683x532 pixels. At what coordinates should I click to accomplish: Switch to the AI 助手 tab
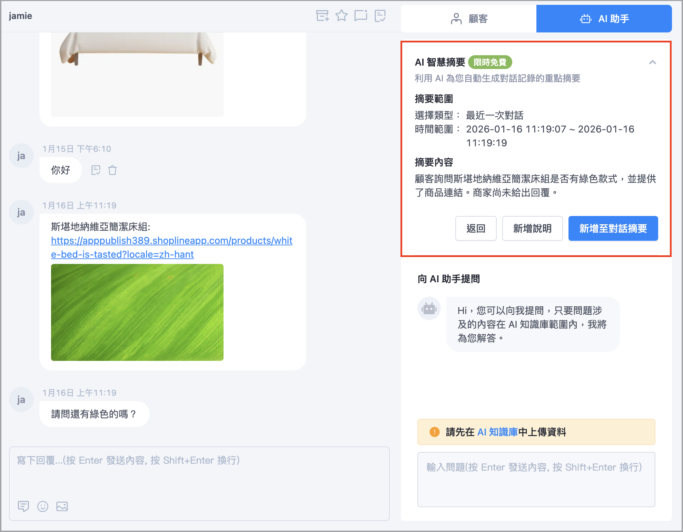tap(604, 19)
